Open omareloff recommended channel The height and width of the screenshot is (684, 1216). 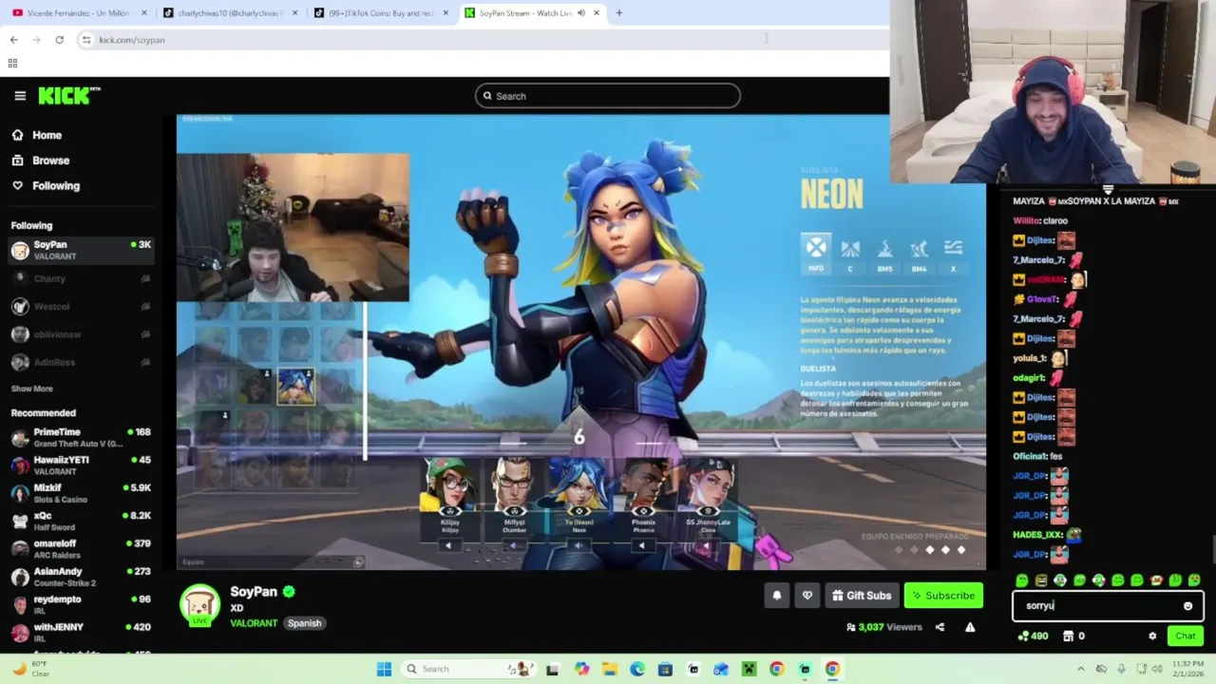[81, 548]
